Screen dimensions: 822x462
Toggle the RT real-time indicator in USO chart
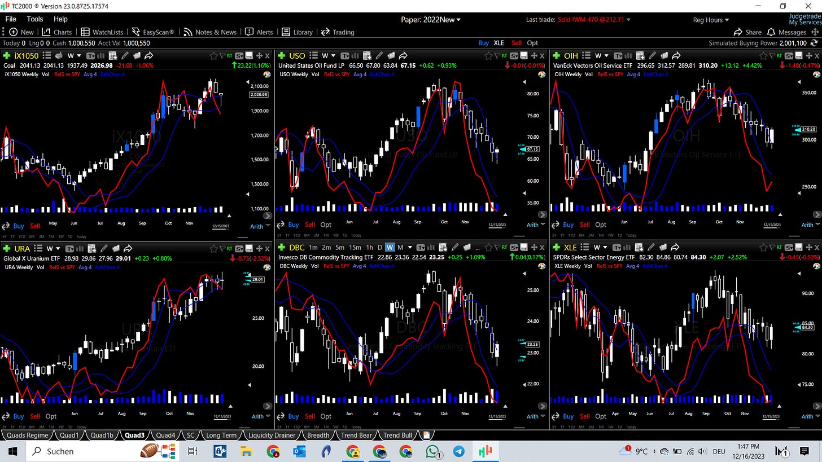point(504,56)
